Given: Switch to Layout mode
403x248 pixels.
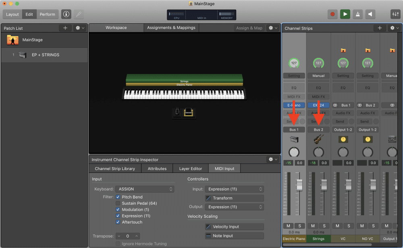Looking at the screenshot, I should click(x=12, y=14).
